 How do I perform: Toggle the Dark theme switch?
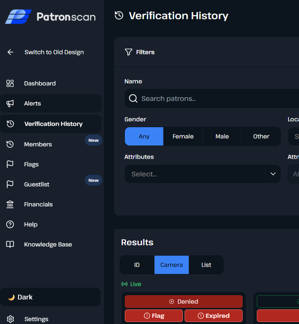50,297
